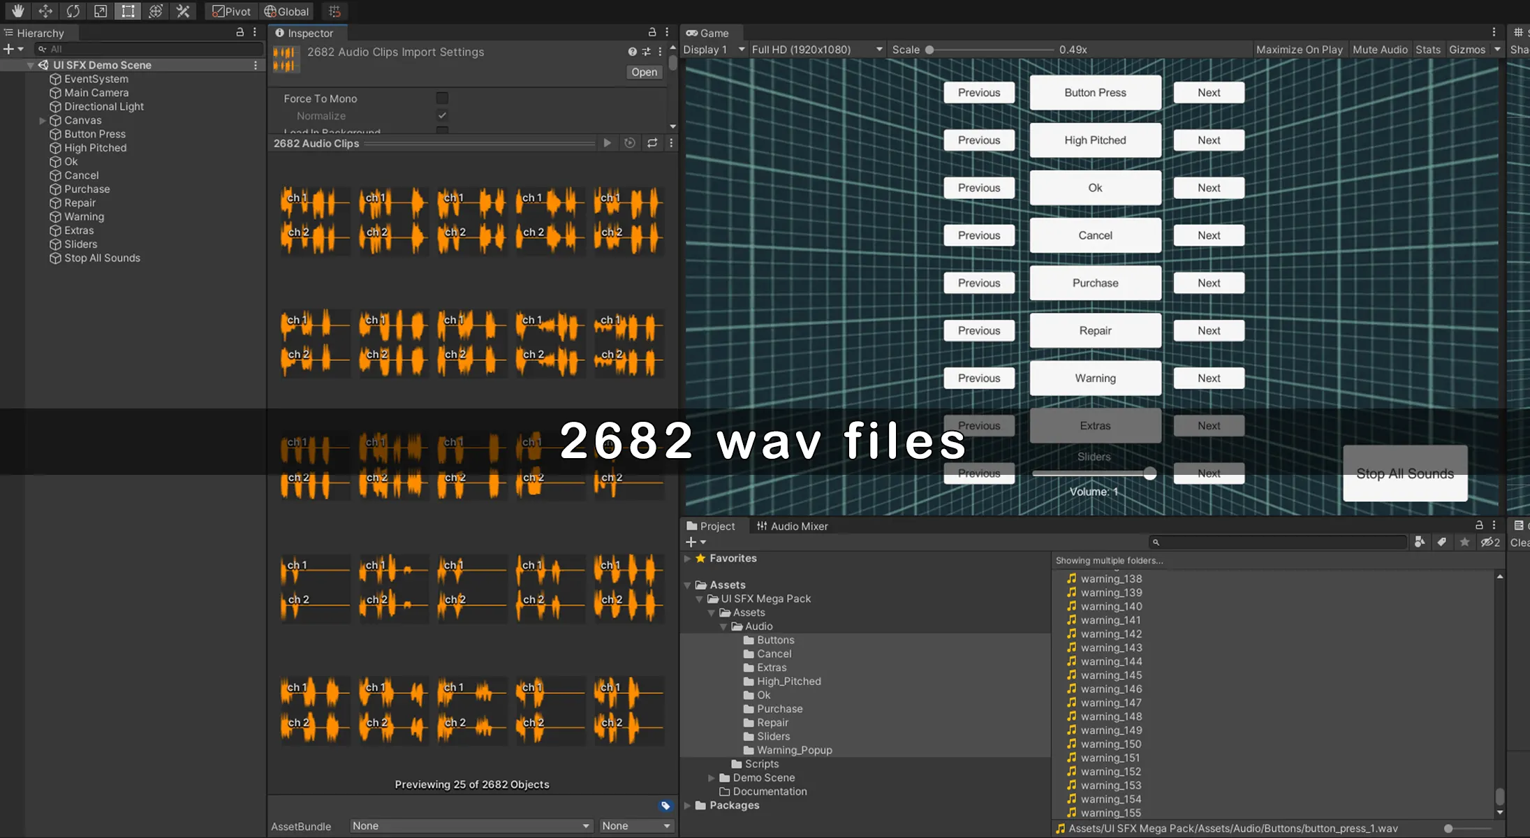1530x838 pixels.
Task: Select the Warning_Popup folder
Action: pyautogui.click(x=794, y=750)
